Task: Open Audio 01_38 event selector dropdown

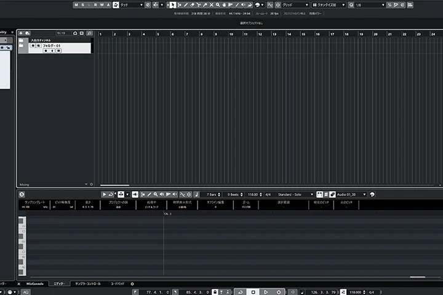Action: 351,194
